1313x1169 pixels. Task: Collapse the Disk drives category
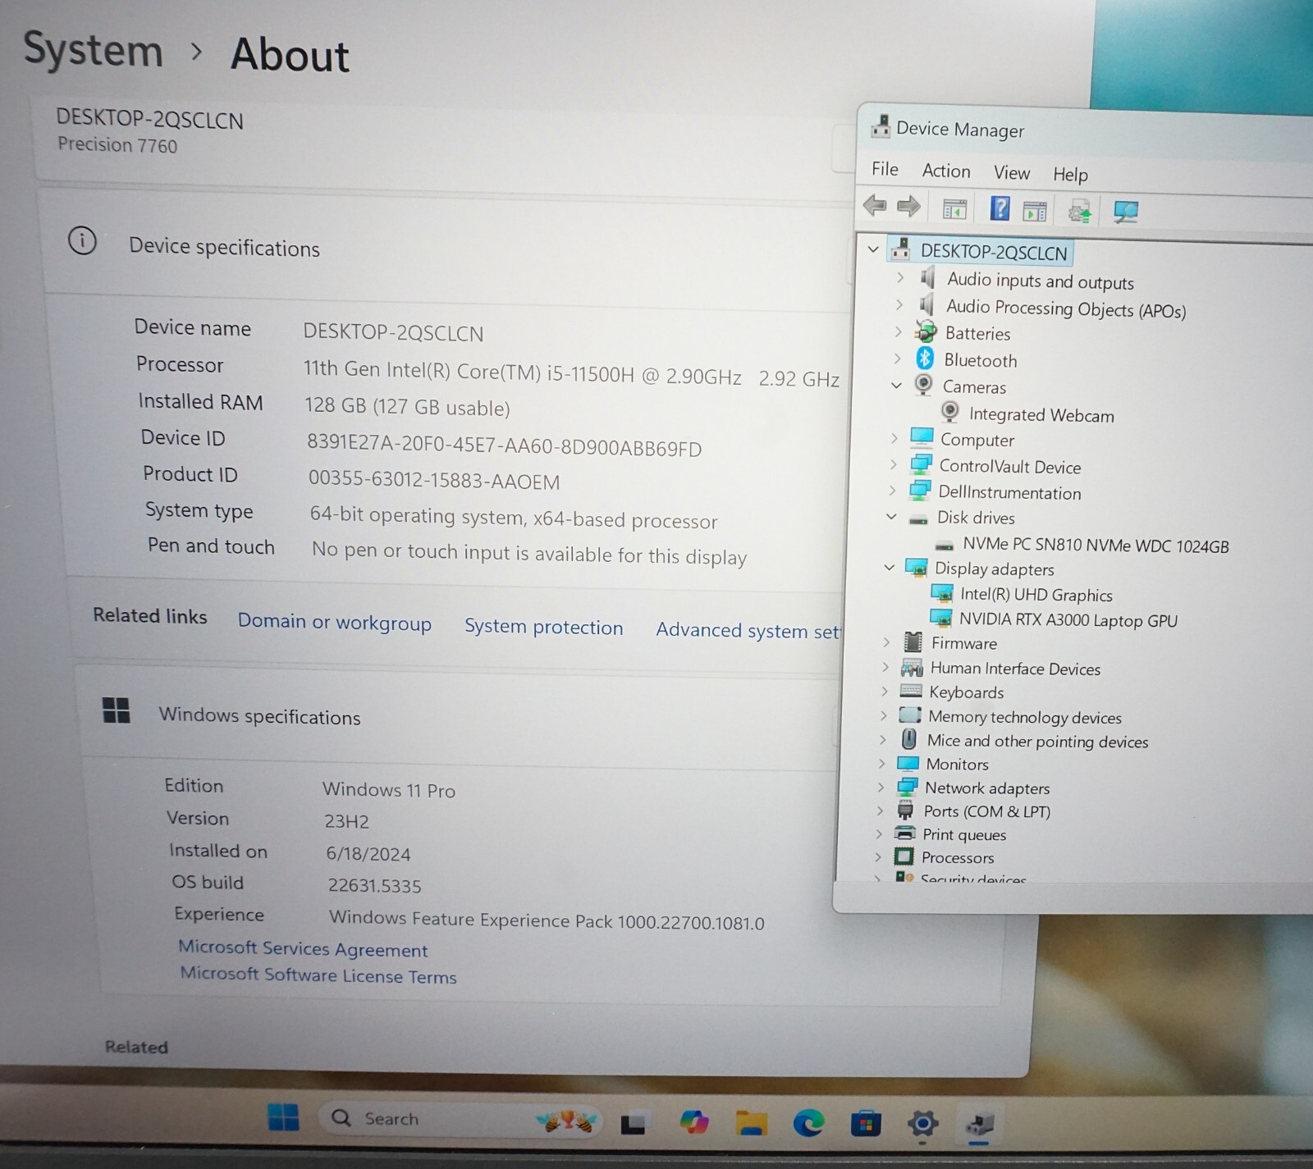pos(891,516)
